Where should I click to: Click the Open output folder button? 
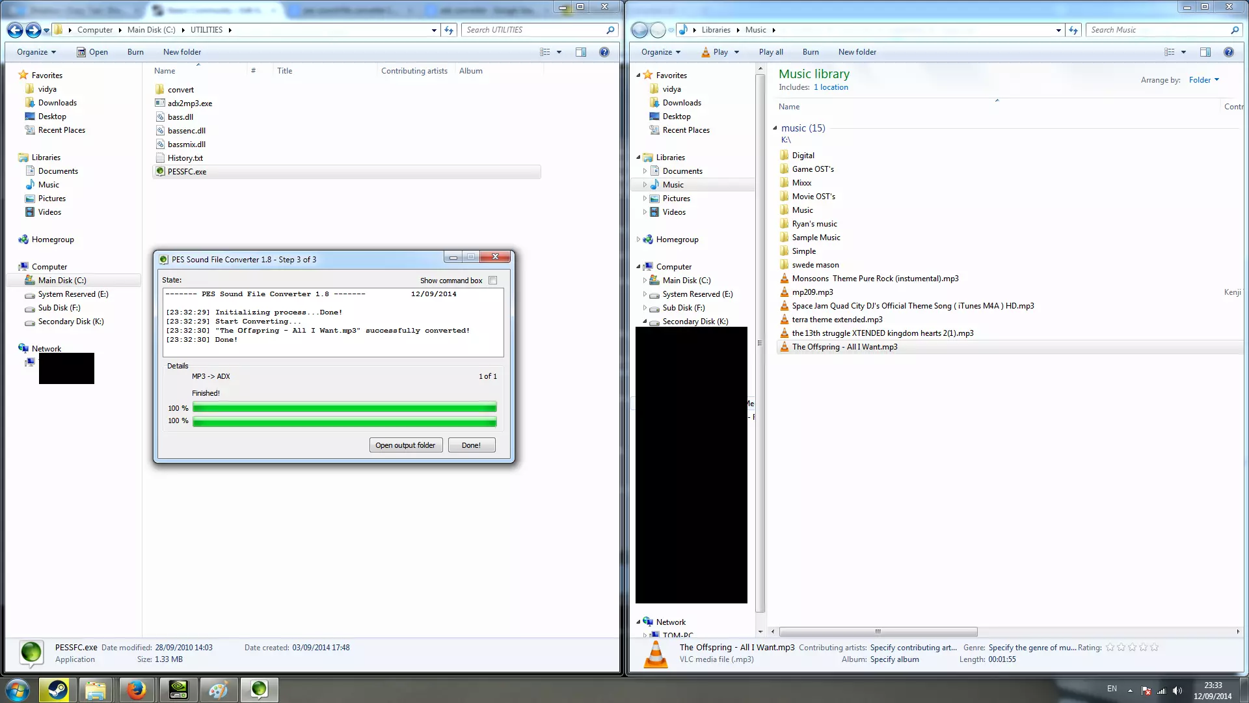tap(405, 445)
